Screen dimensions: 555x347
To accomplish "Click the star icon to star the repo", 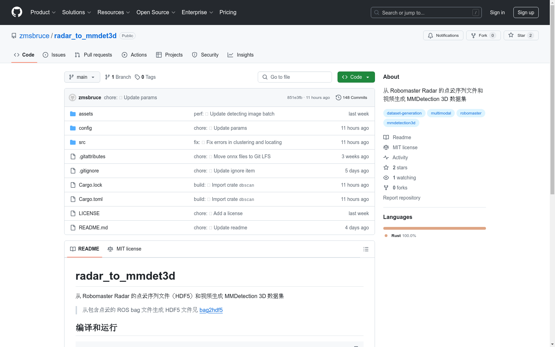I will click(511, 35).
